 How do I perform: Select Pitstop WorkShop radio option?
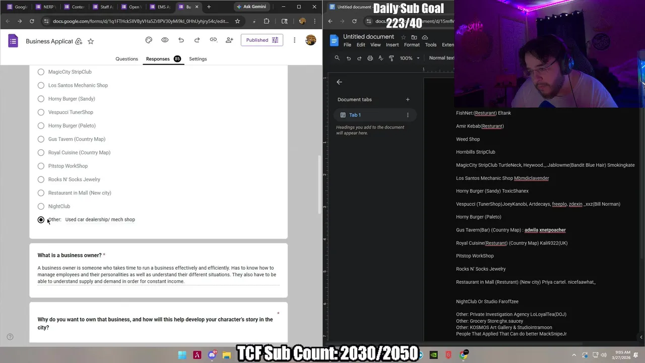click(41, 166)
